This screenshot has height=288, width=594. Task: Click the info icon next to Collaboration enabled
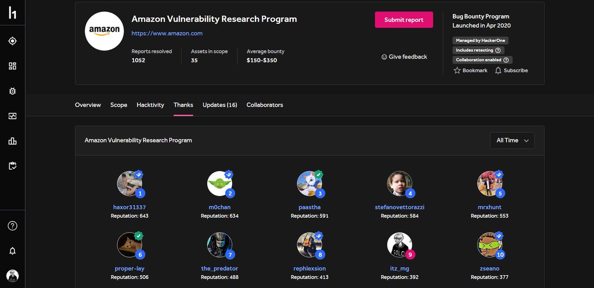tap(506, 60)
